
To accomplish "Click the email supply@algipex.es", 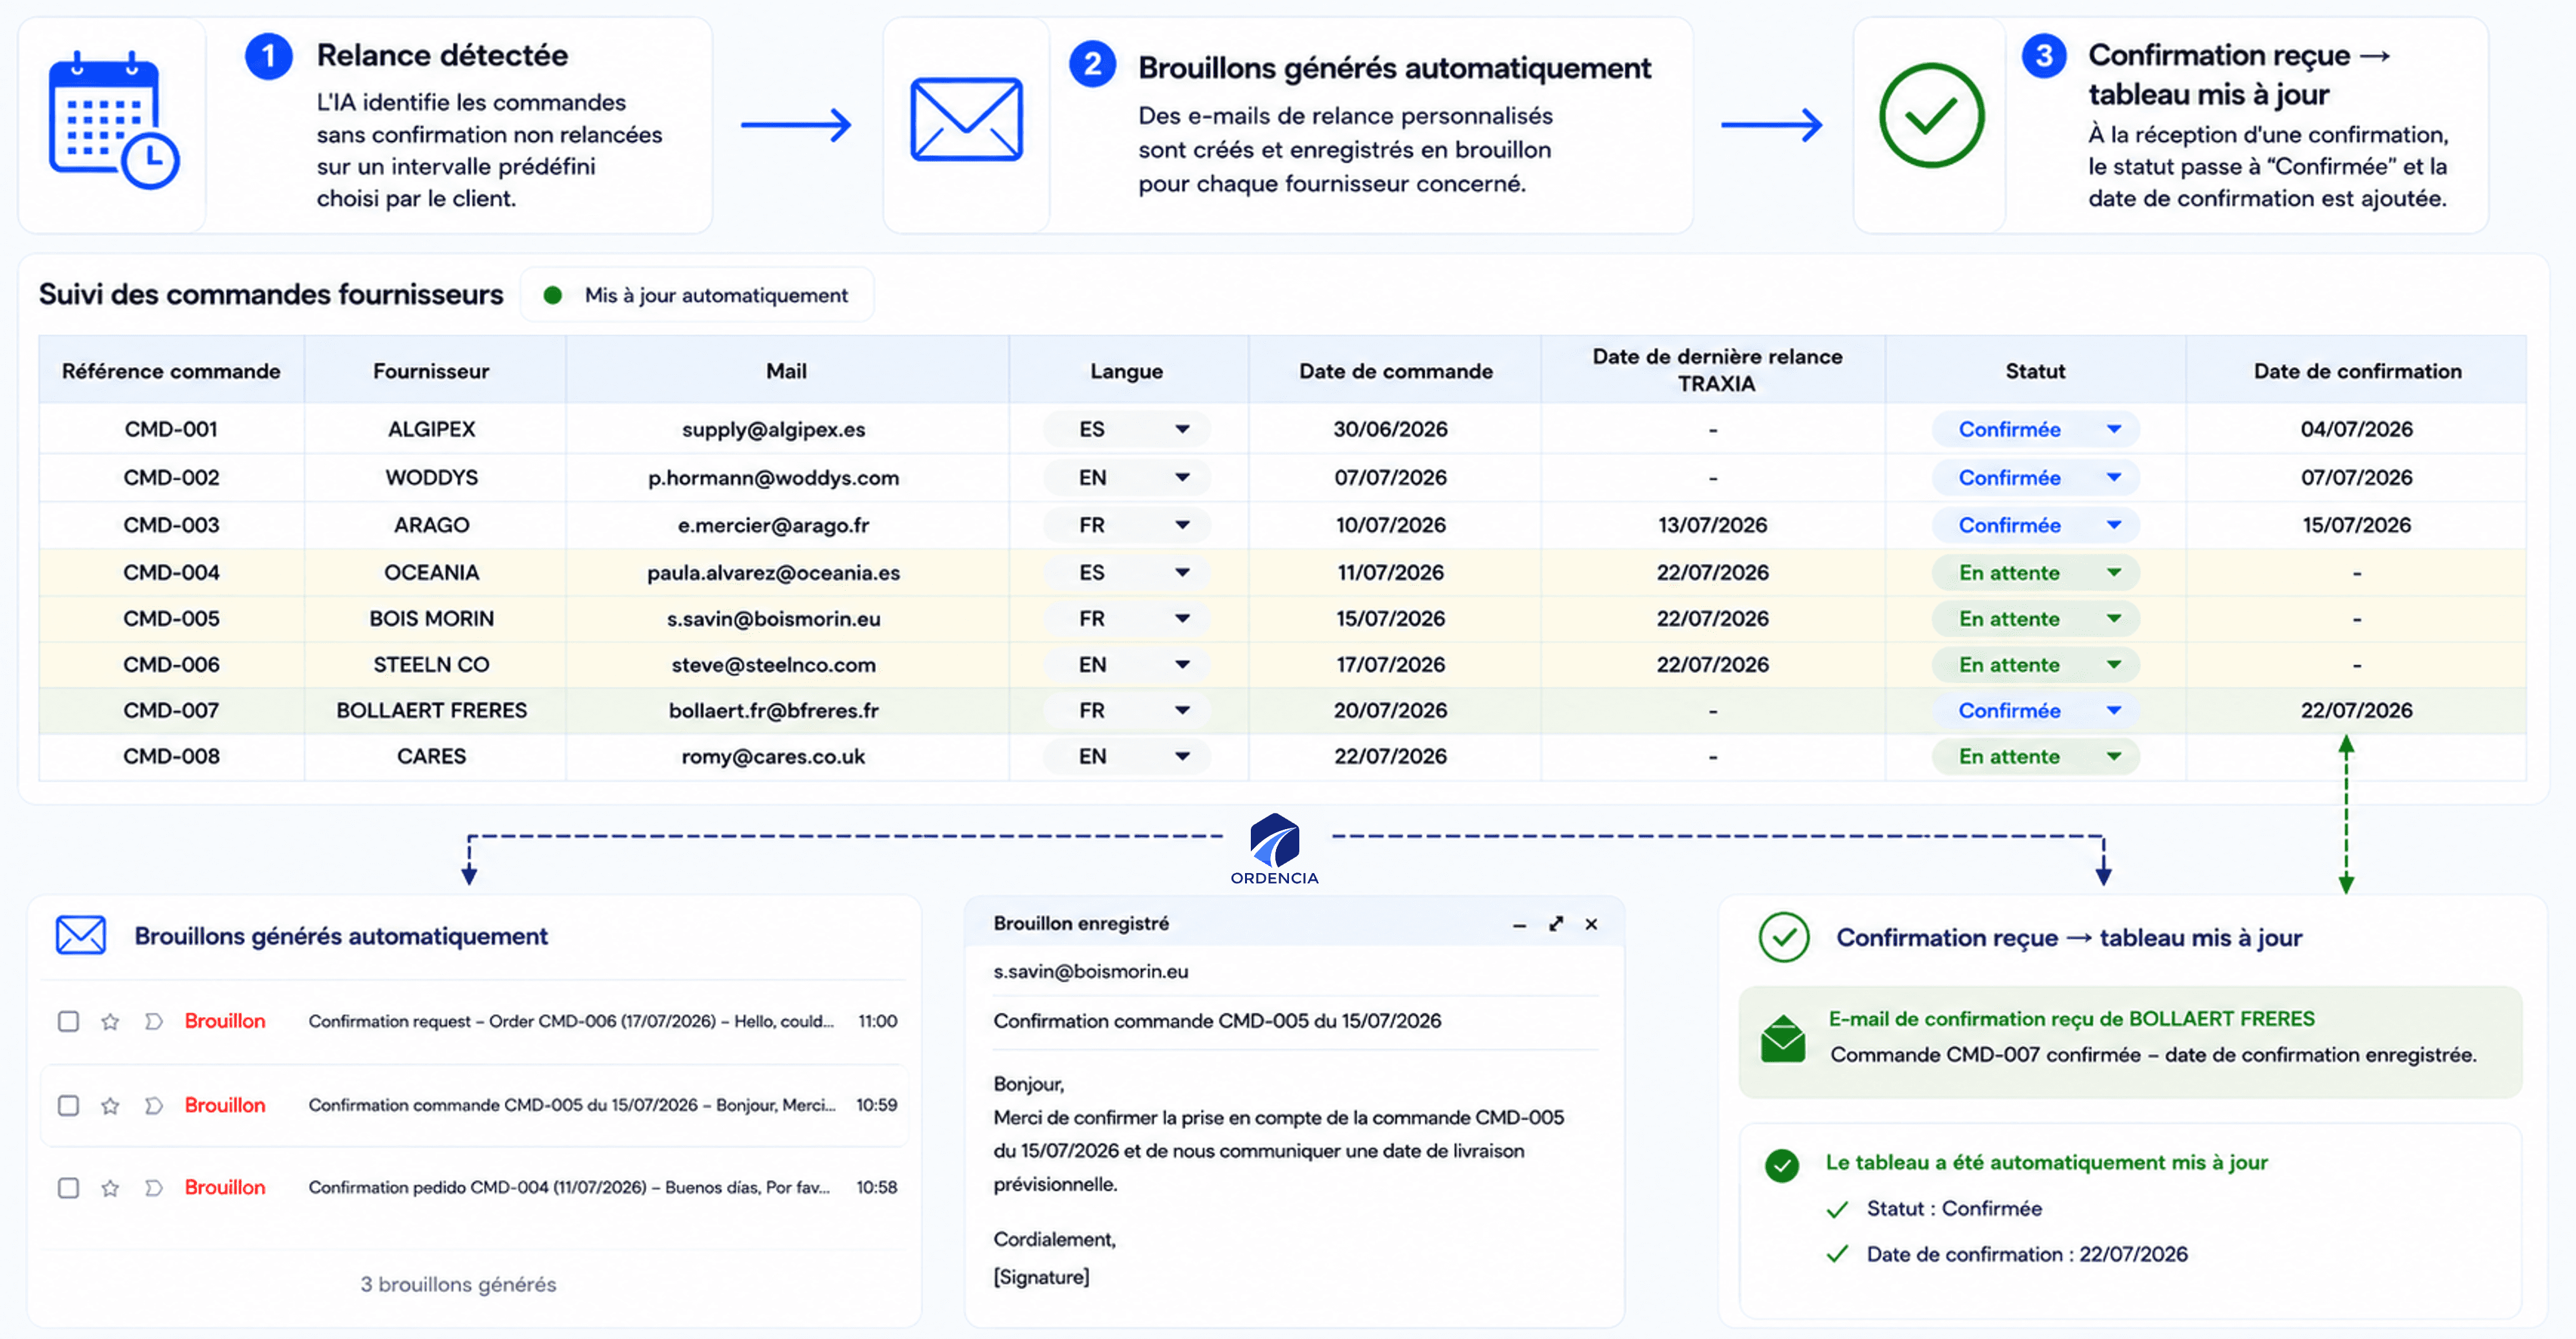I will (773, 429).
